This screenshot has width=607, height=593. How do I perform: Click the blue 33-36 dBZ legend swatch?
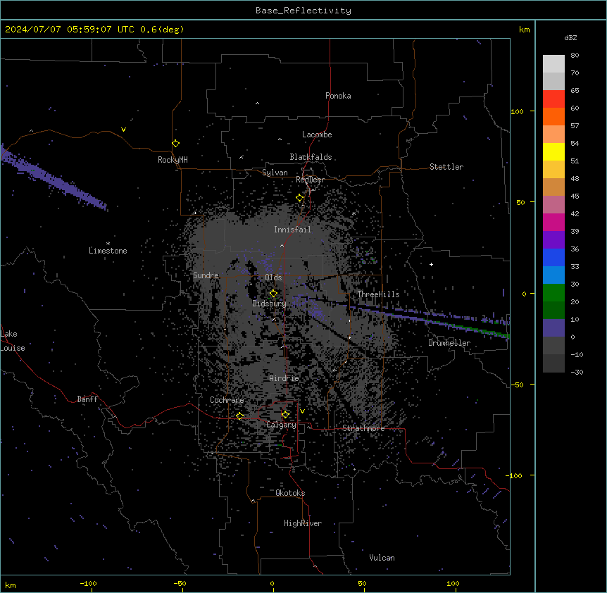553,257
